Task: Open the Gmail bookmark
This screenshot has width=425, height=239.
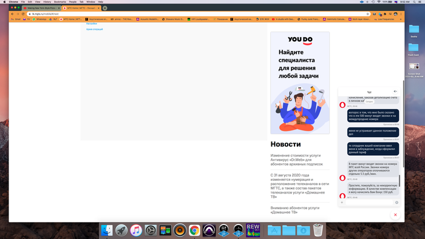Action: [x=16, y=19]
